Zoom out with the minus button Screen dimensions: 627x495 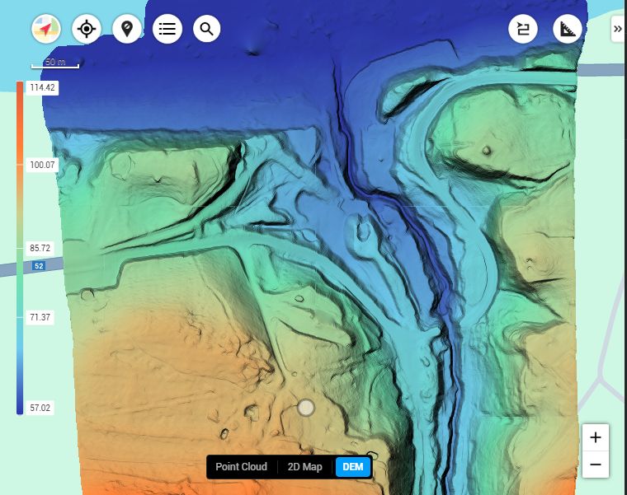(596, 465)
